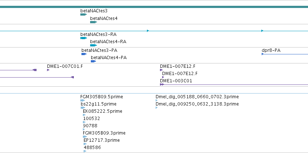308x153 pixels.
Task: Click the FGM305B09.5prime feature glyph
Action: click(x=83, y=100)
